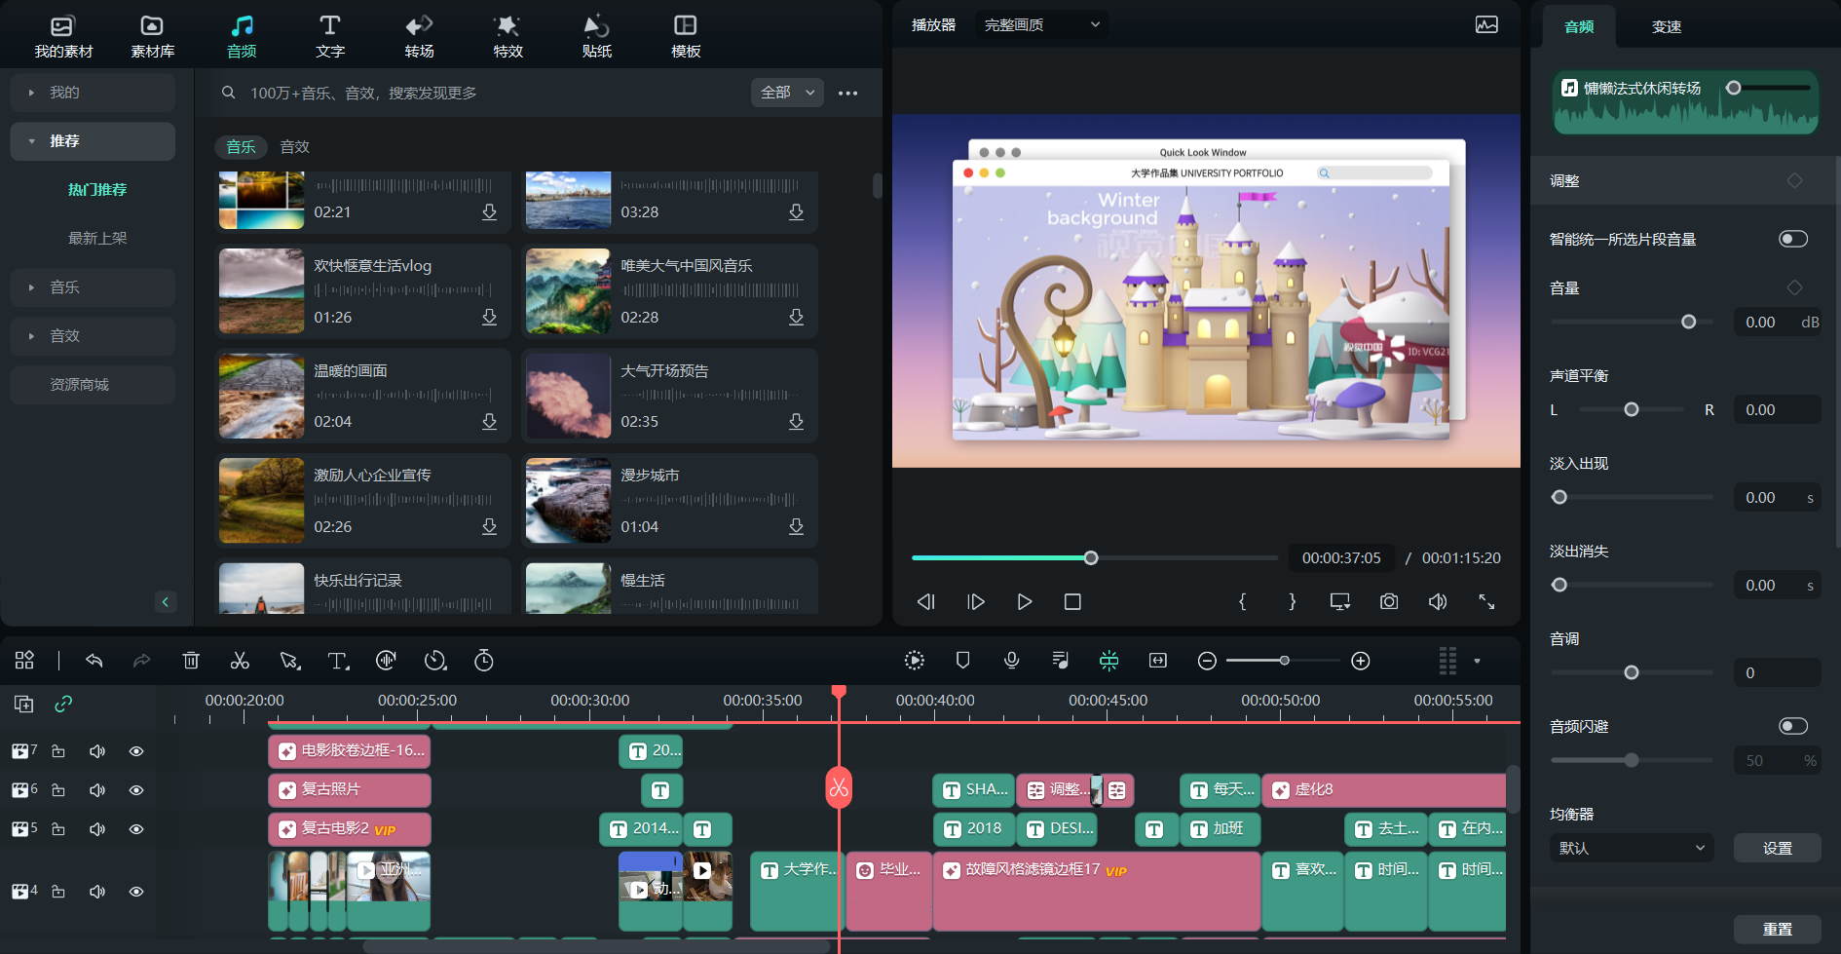Enable 智能统一所选片段音量 switch
This screenshot has height=954, width=1841.
tap(1792, 239)
